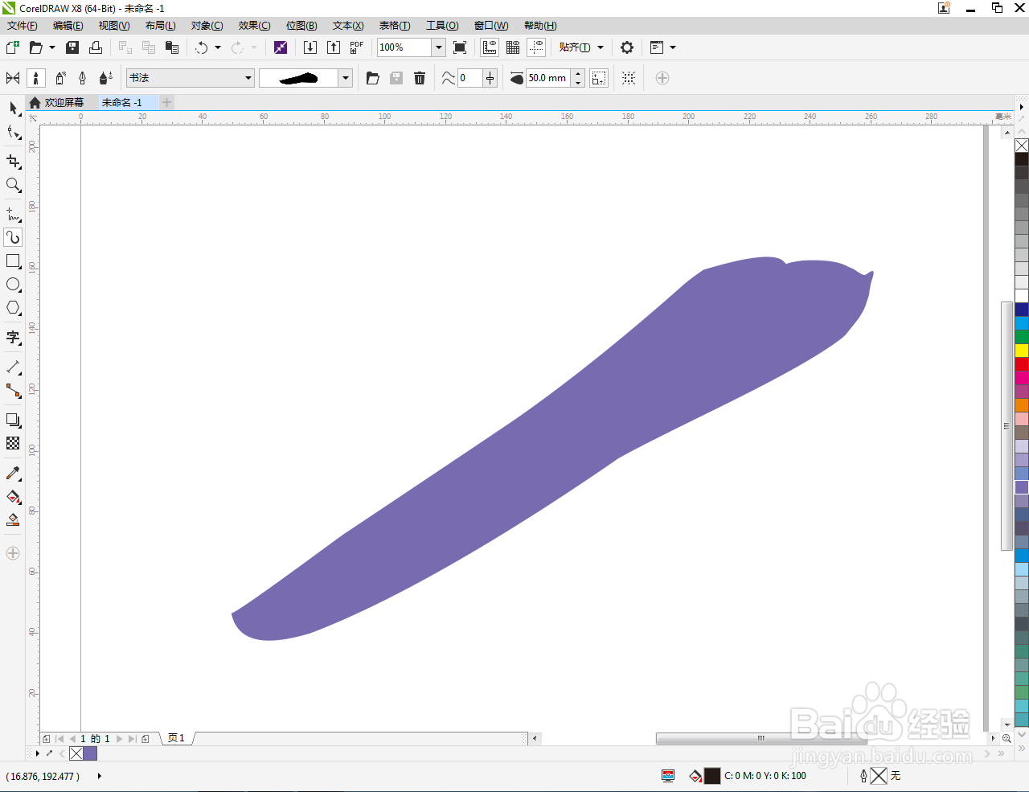Image resolution: width=1029 pixels, height=792 pixels.
Task: Click the Browse folder icon in property bar
Action: tap(372, 78)
